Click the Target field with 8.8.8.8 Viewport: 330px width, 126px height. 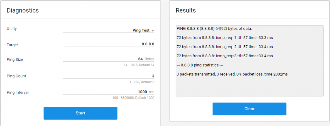point(109,44)
